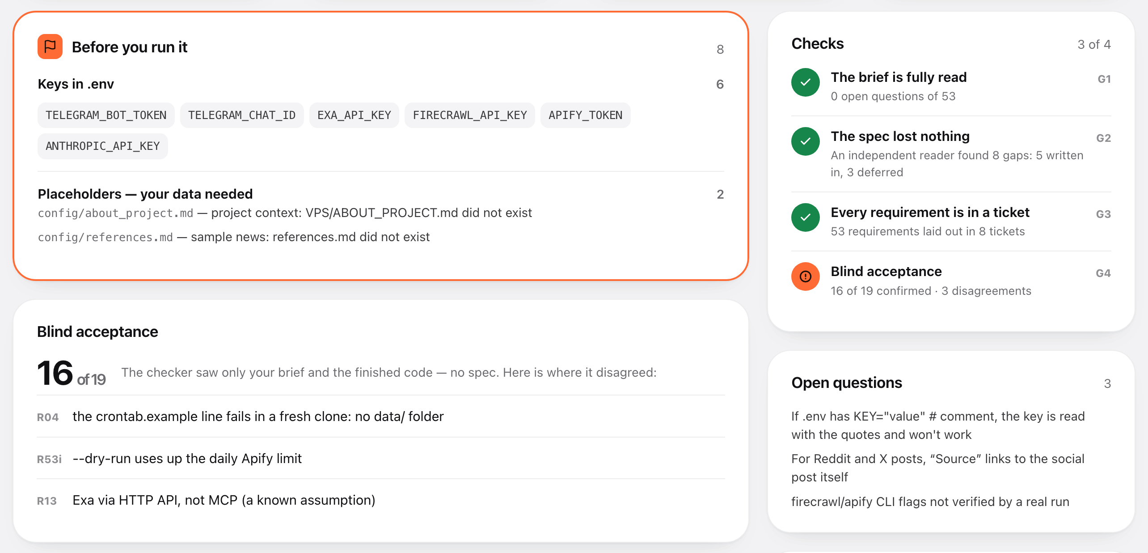The height and width of the screenshot is (553, 1148).
Task: Click Every requirement is in a ticket title
Action: (930, 213)
